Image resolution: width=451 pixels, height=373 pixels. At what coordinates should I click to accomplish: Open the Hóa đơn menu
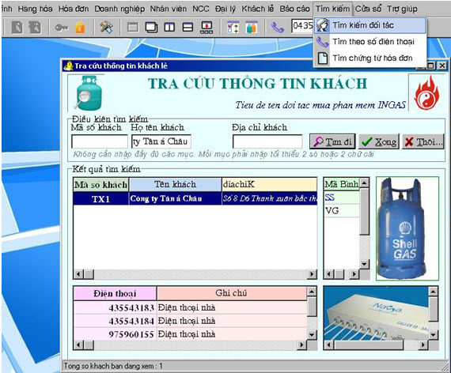pos(74,9)
